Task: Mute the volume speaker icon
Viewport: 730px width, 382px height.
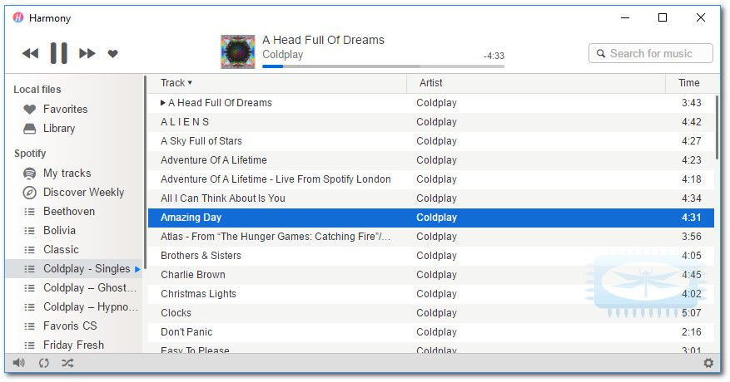Action: coord(18,363)
